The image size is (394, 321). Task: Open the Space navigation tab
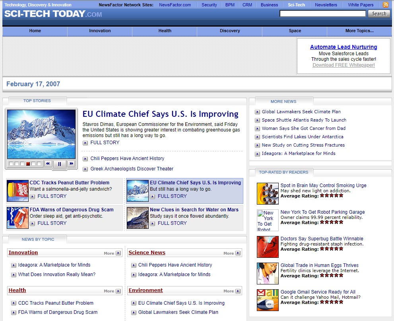click(x=295, y=31)
